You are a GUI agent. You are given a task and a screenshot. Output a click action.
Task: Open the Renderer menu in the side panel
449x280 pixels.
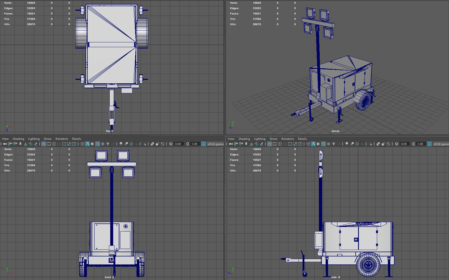[288, 139]
